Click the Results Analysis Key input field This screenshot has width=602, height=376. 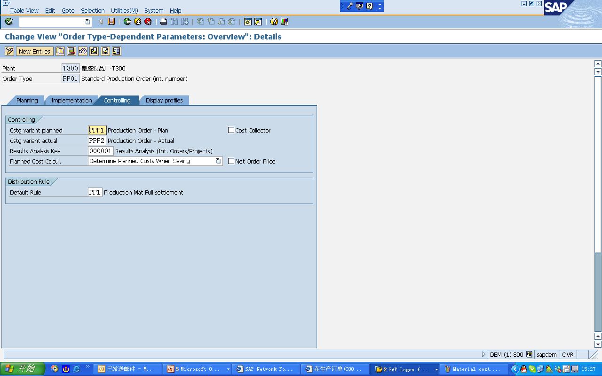coord(101,151)
